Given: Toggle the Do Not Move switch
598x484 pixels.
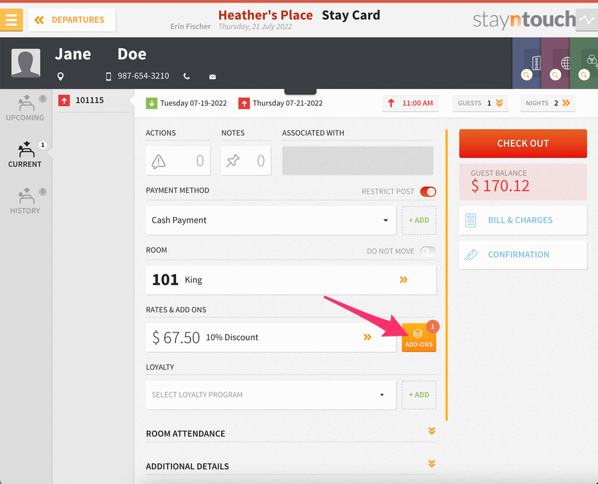Looking at the screenshot, I should pos(428,251).
